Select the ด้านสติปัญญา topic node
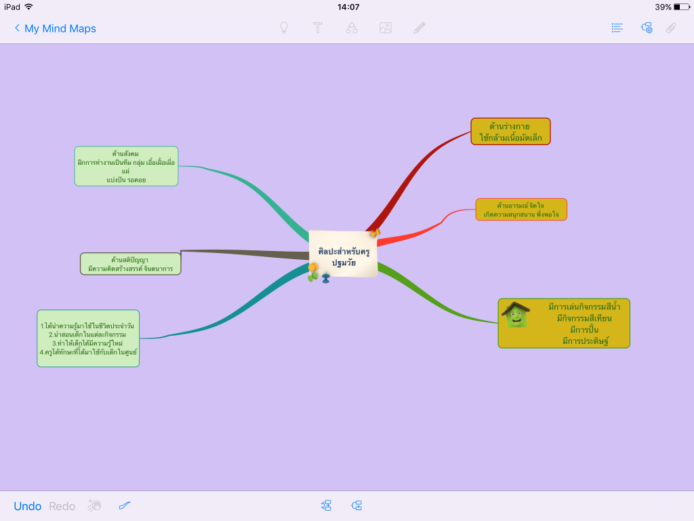This screenshot has width=694, height=521. 130,263
